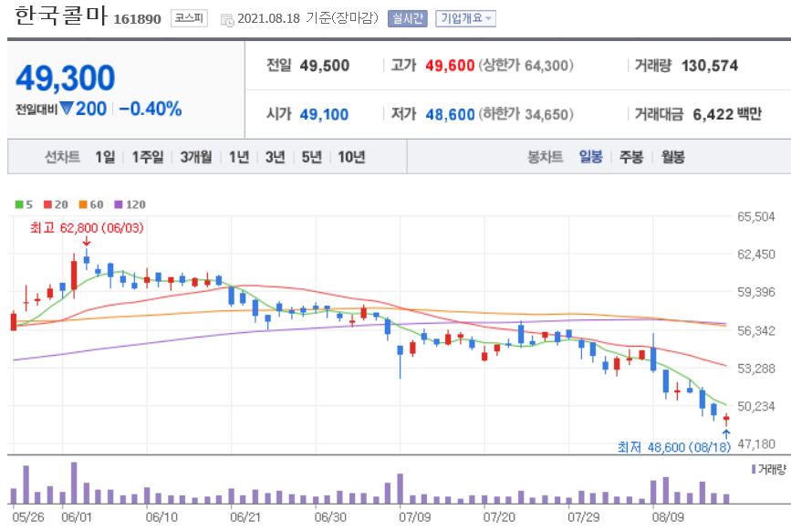The width and height of the screenshot is (791, 531).
Task: Switch line chart to 1년
Action: coord(239,157)
